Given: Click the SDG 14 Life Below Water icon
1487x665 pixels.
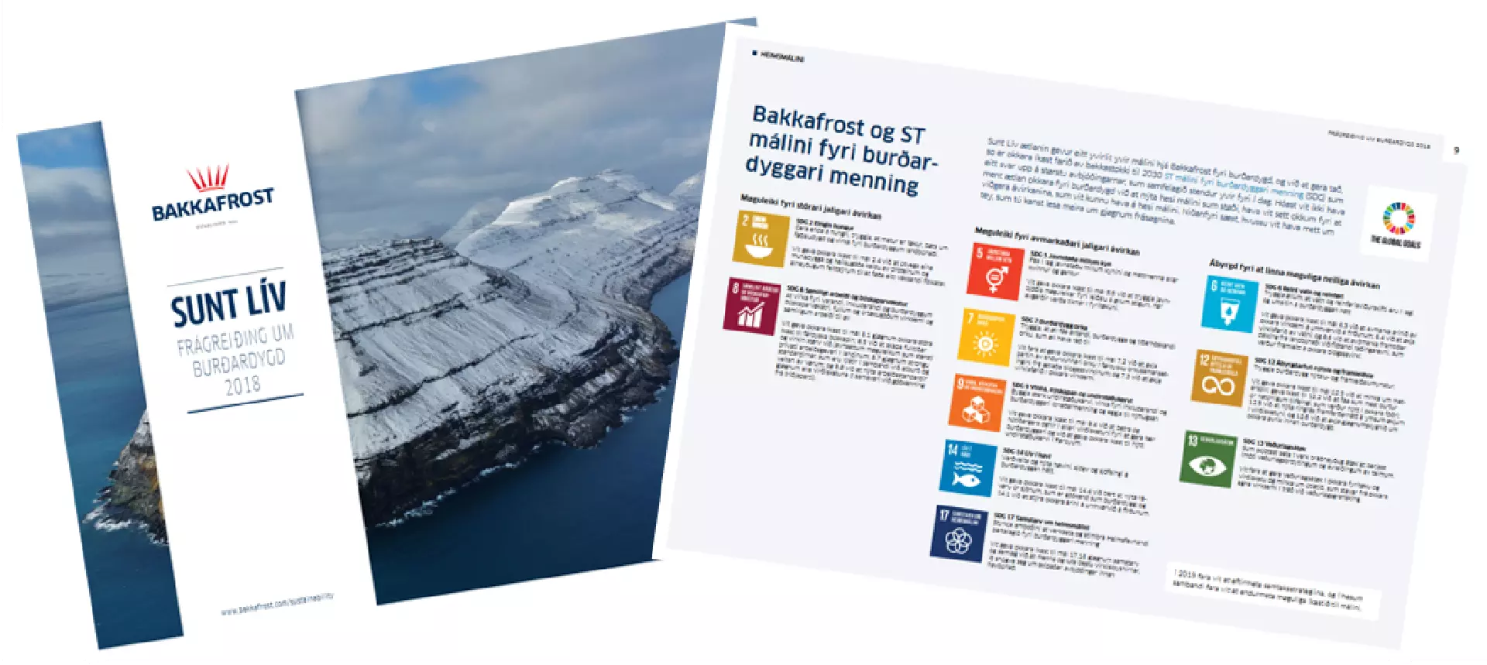Looking at the screenshot, I should coord(968,468).
